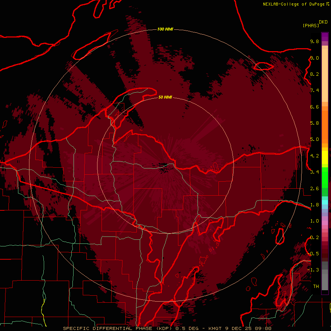
Task: Pick the bright green band on the color bar
Action: click(325, 177)
